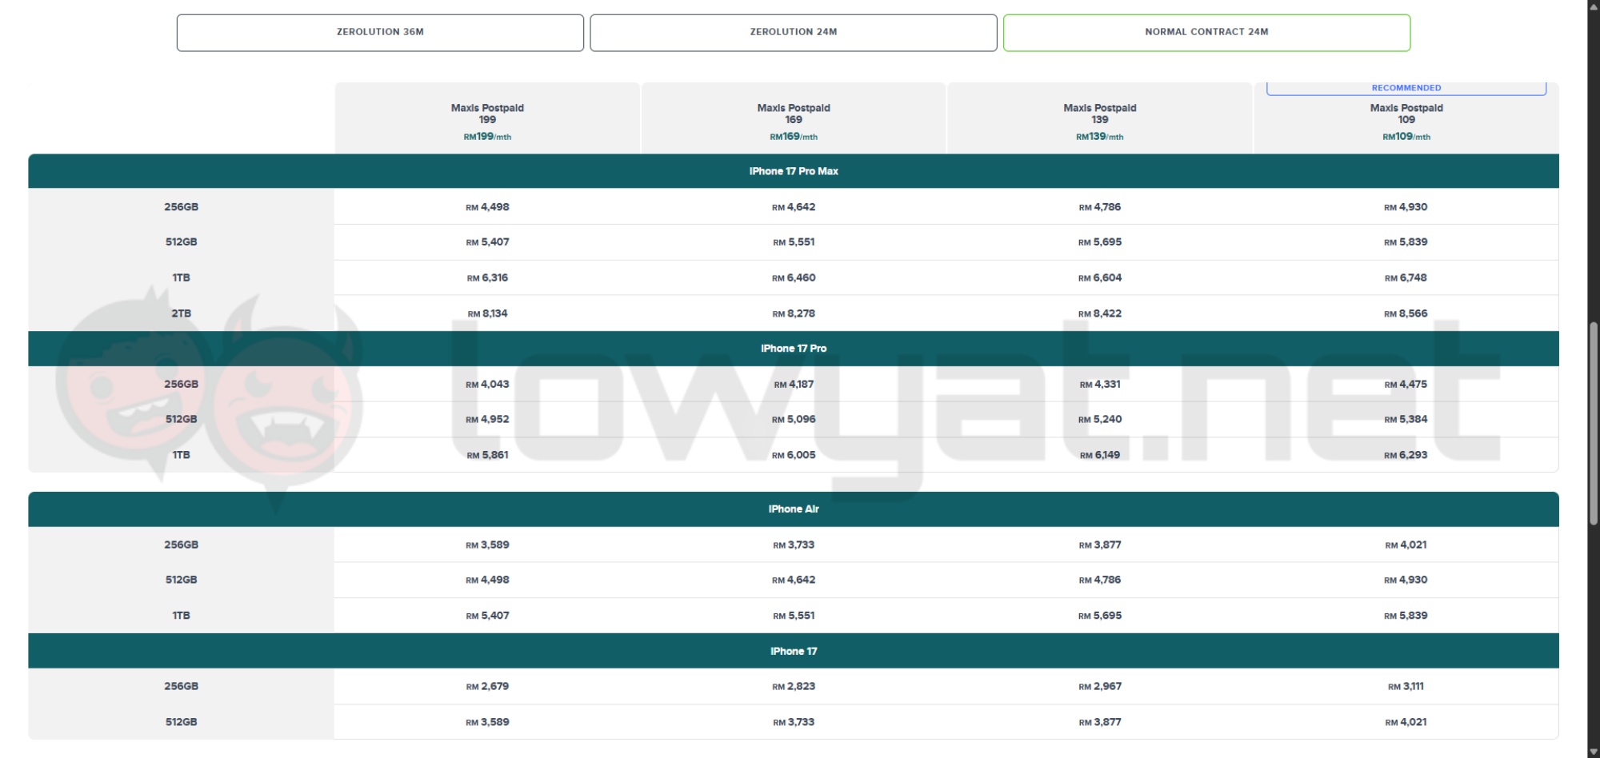Click the RM 6,748 price cell
Viewport: 1600px width, 758px height.
pyautogui.click(x=1406, y=277)
